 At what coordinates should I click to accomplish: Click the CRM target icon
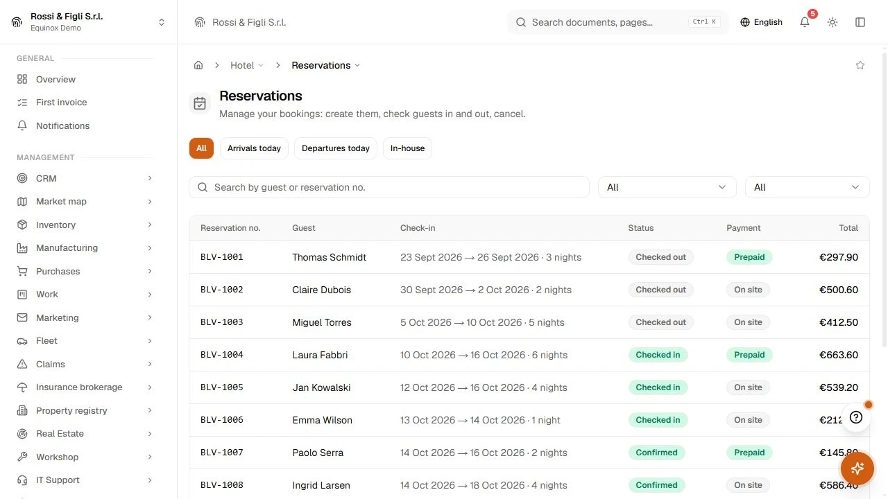(22, 178)
